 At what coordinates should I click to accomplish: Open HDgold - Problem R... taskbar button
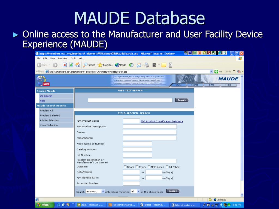[x=153, y=205]
